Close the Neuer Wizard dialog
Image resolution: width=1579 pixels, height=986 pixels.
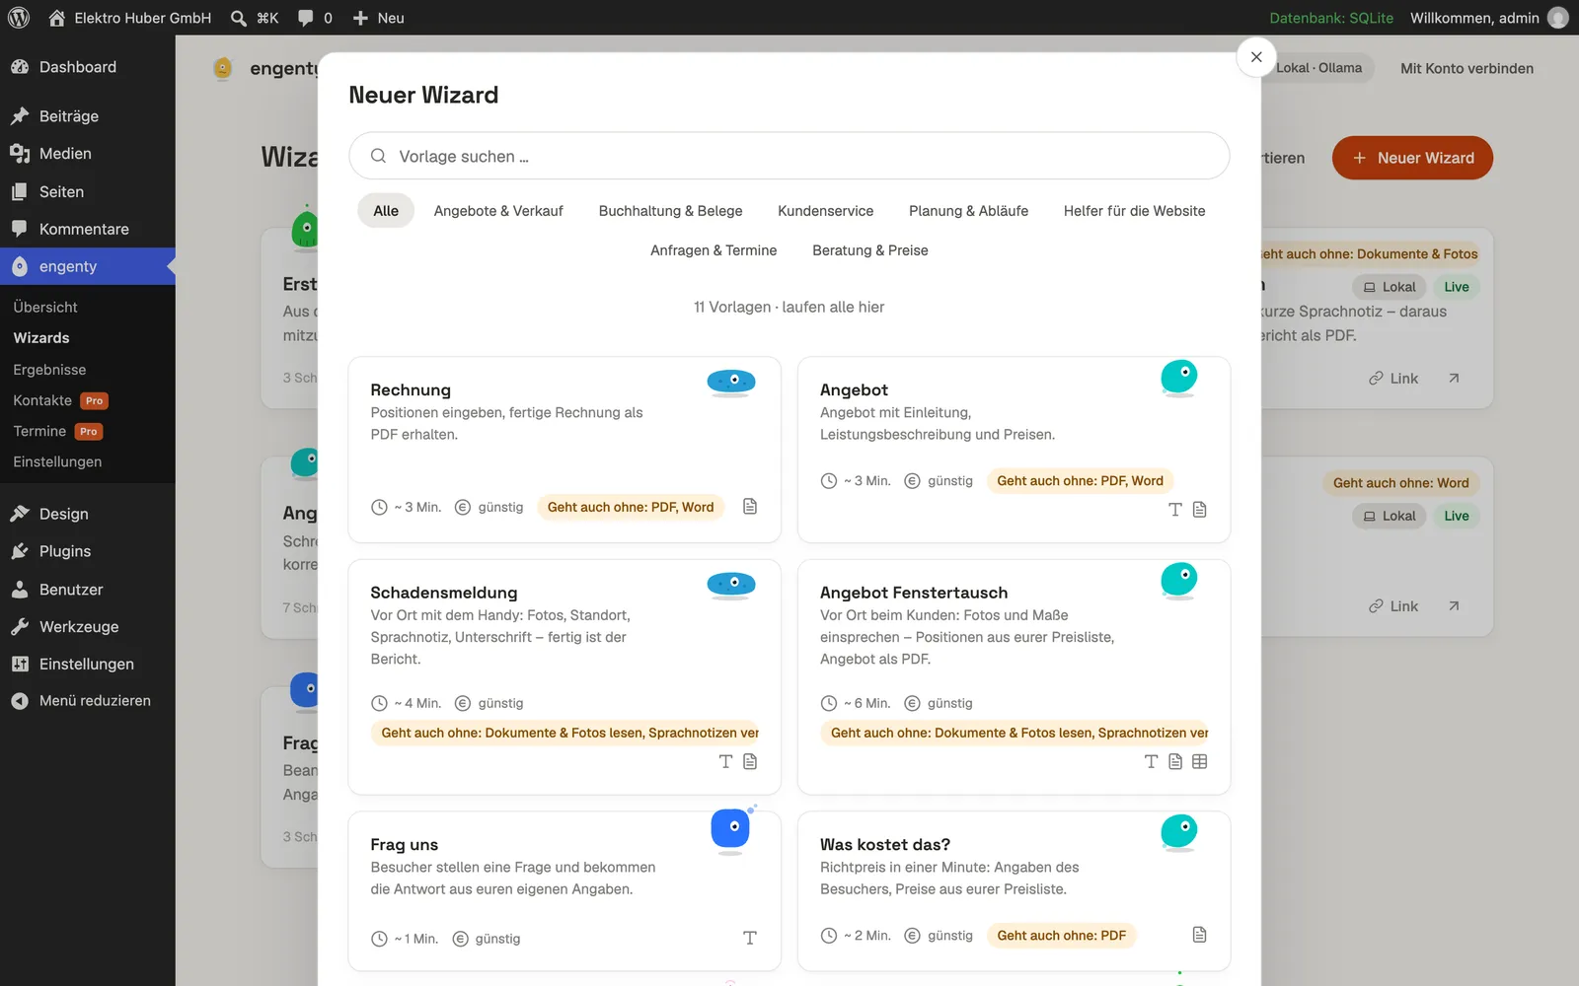[x=1256, y=57]
